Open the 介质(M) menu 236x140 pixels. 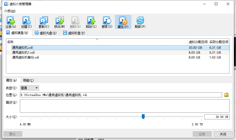point(10,11)
